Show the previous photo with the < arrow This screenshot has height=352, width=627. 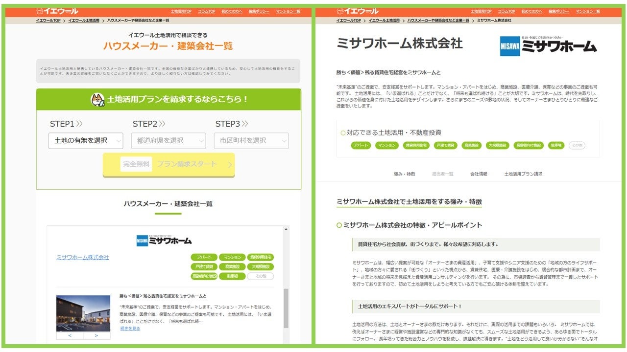pyautogui.click(x=70, y=335)
